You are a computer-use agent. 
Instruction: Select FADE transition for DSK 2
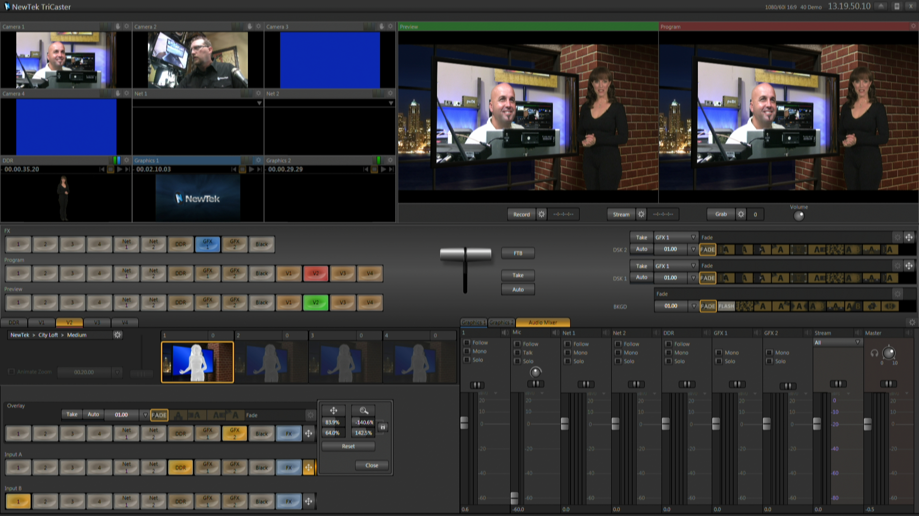point(707,249)
